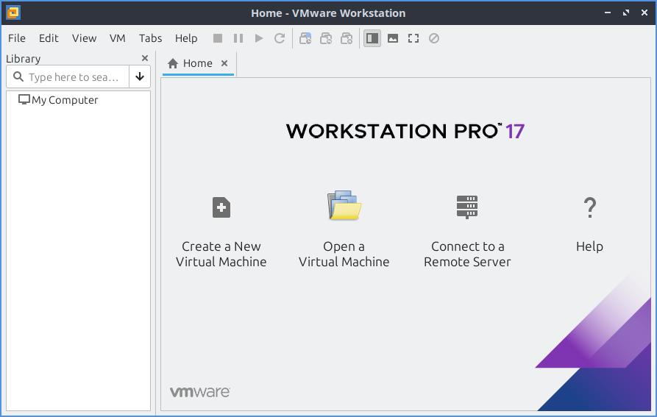Click the restart guest toolbar icon
657x417 pixels.
click(x=280, y=38)
